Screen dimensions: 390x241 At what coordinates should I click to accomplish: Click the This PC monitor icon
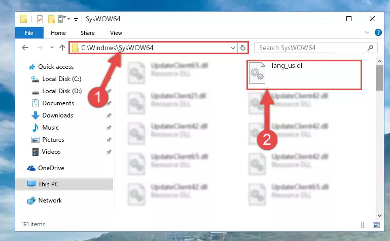(x=31, y=184)
